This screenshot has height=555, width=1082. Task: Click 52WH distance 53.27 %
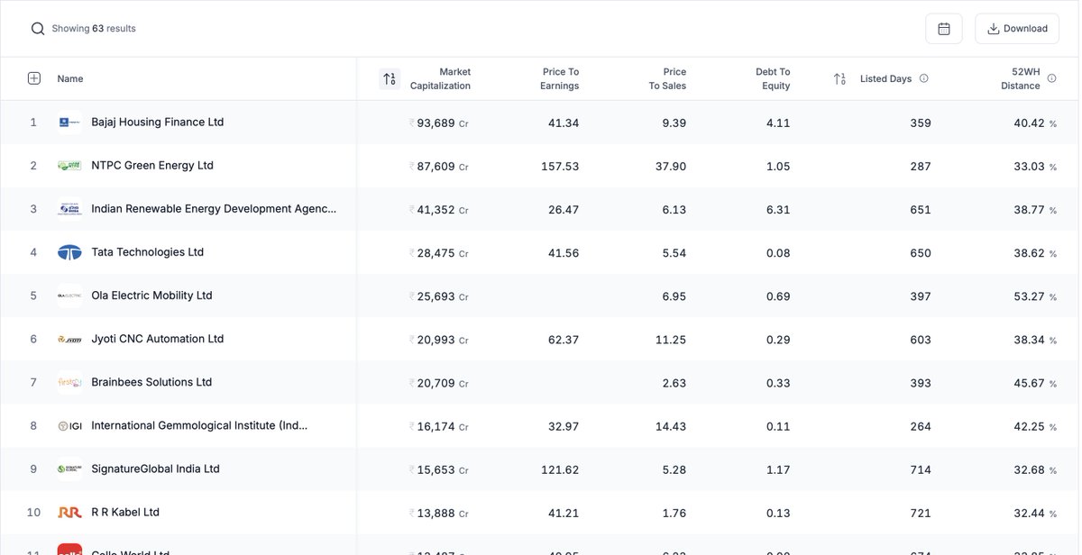pyautogui.click(x=1035, y=296)
